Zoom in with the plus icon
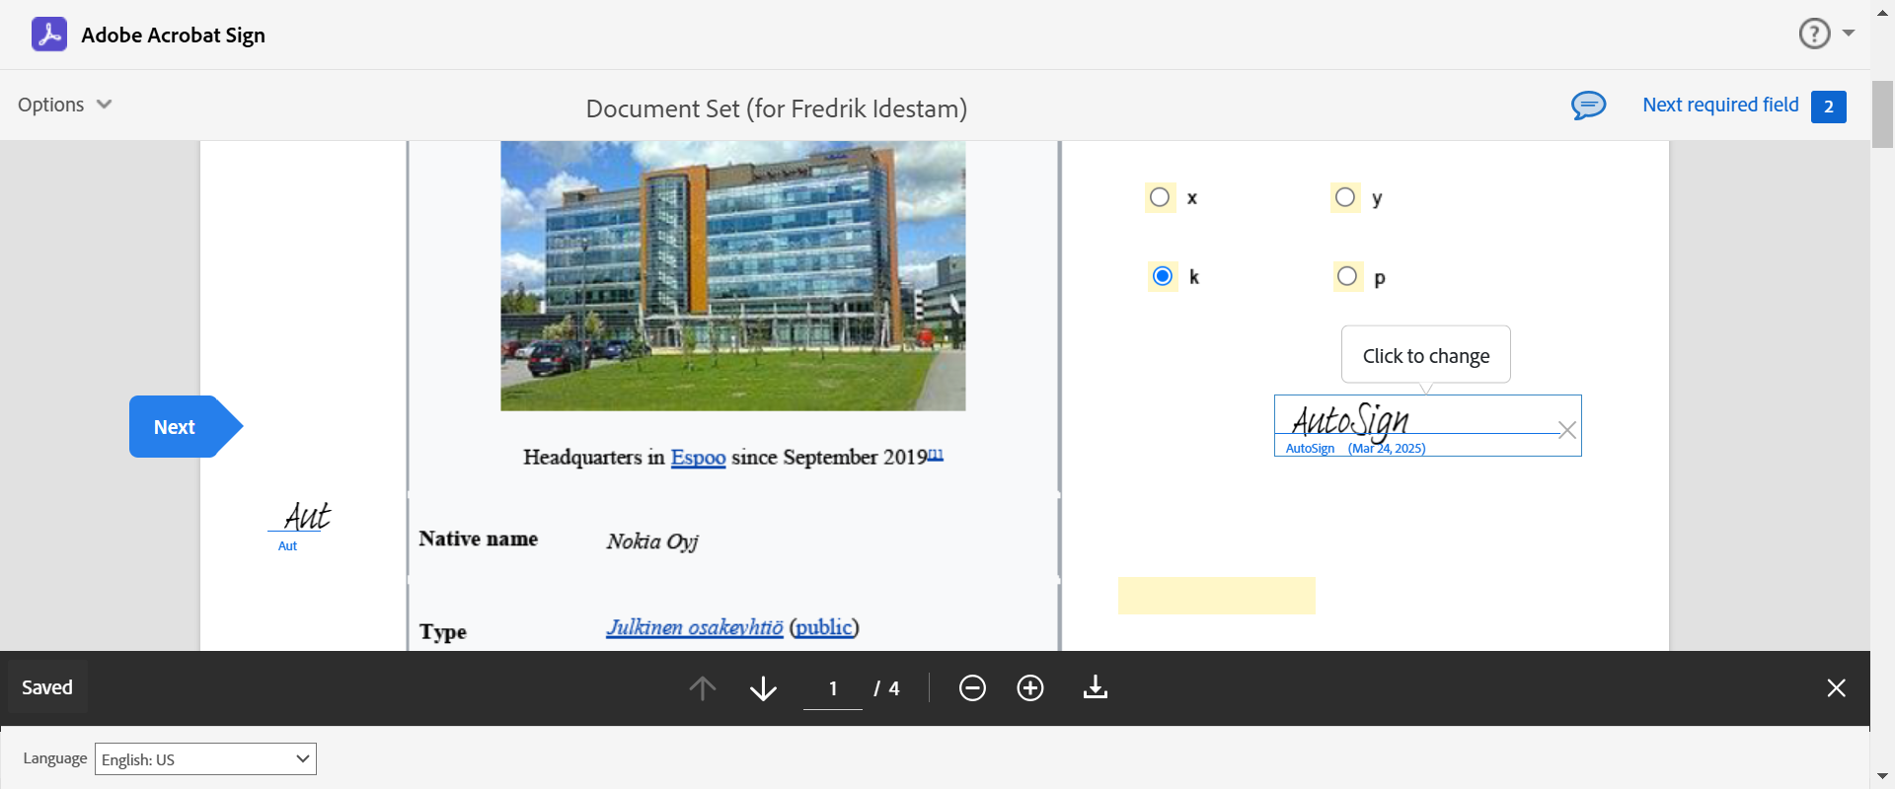Image resolution: width=1895 pixels, height=789 pixels. [x=1030, y=687]
